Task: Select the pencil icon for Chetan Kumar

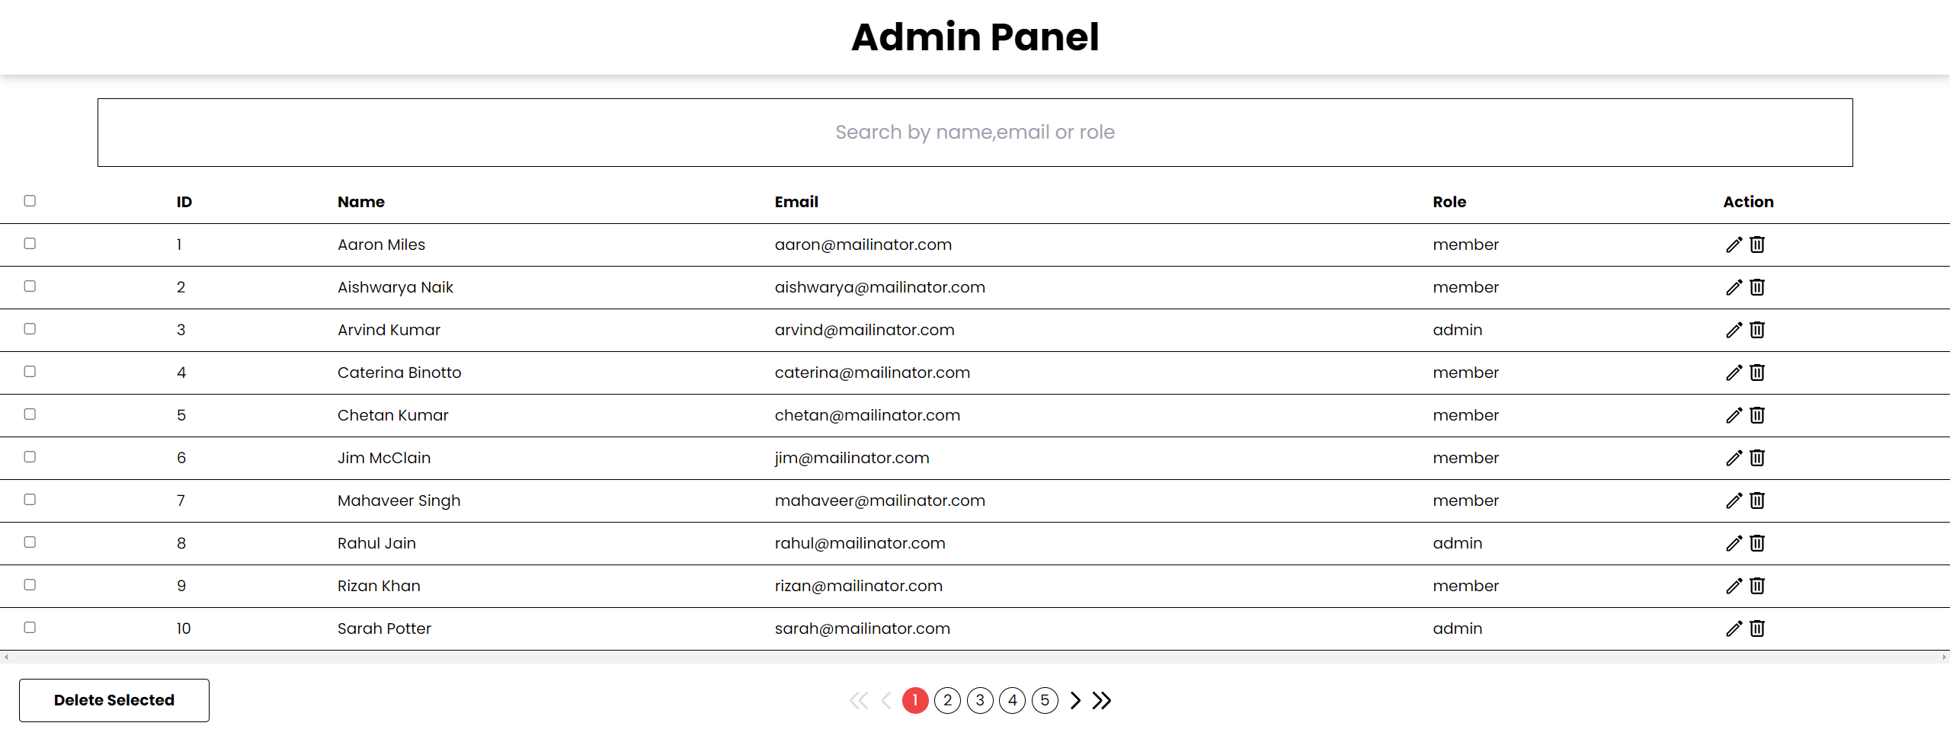Action: pos(1734,415)
